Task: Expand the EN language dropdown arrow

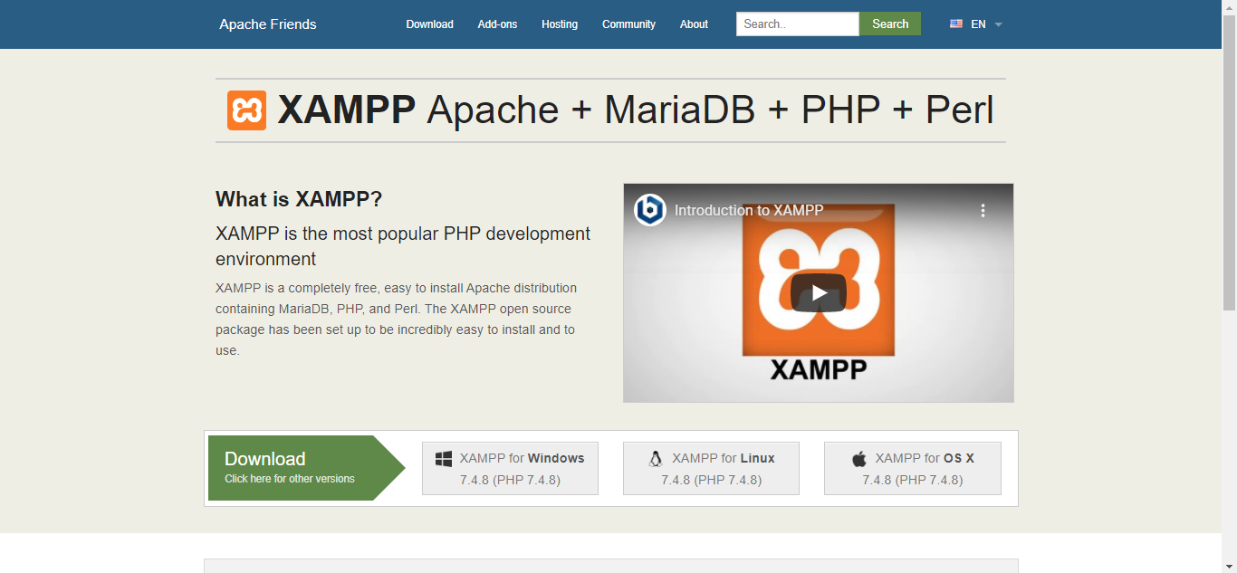Action: point(998,24)
